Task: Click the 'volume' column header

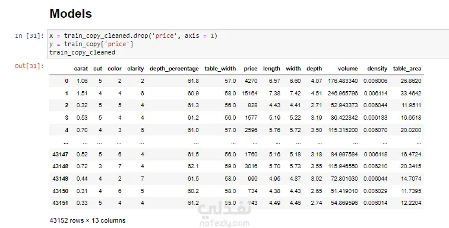Action: tap(347, 69)
